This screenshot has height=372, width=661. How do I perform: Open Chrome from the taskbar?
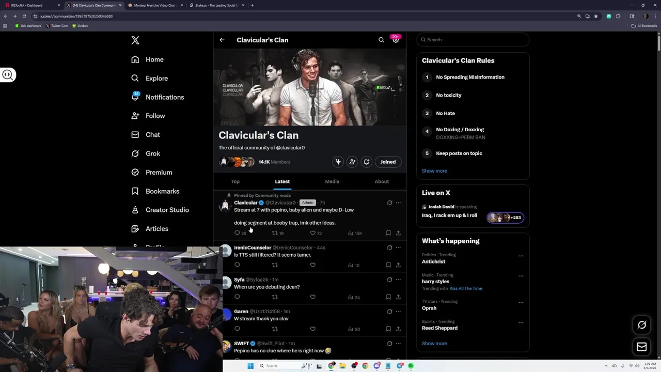point(365,366)
